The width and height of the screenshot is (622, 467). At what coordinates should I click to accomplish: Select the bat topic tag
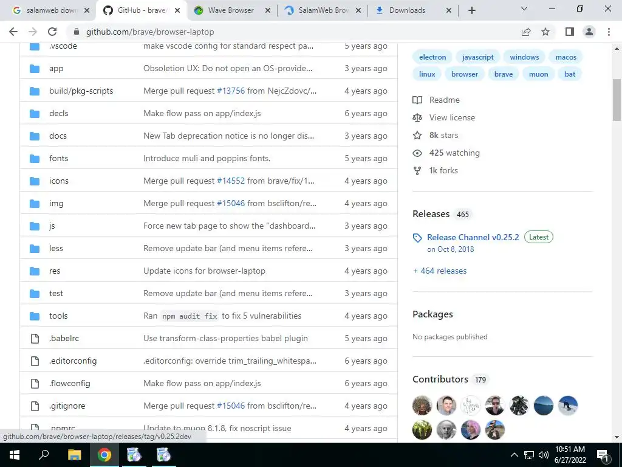pos(570,74)
